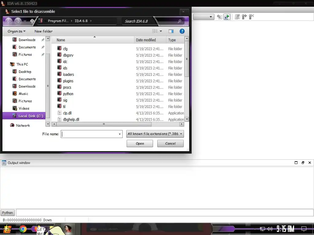Open the Organize menu
The width and height of the screenshot is (314, 235).
[x=17, y=31]
